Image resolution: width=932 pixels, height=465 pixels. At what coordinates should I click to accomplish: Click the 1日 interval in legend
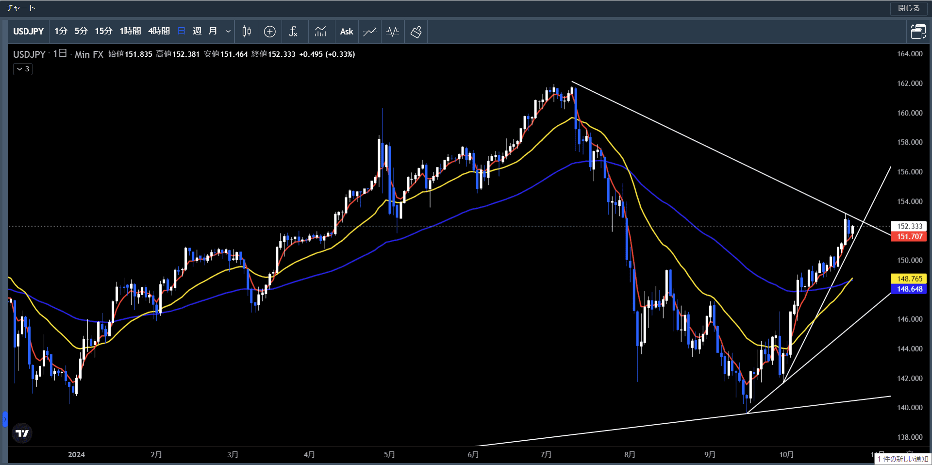click(60, 54)
